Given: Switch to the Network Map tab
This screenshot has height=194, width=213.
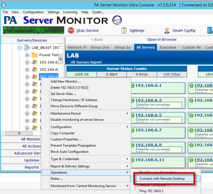Looking at the screenshot, I should (x=78, y=48).
